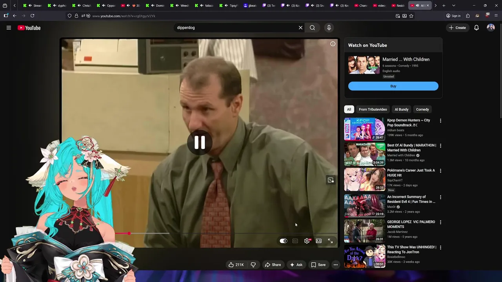Open the browser new tab plus button
502x282 pixels.
coord(444,5)
